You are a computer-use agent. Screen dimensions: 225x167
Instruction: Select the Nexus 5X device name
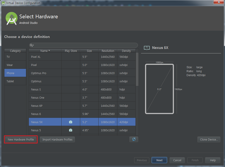pos(37,122)
